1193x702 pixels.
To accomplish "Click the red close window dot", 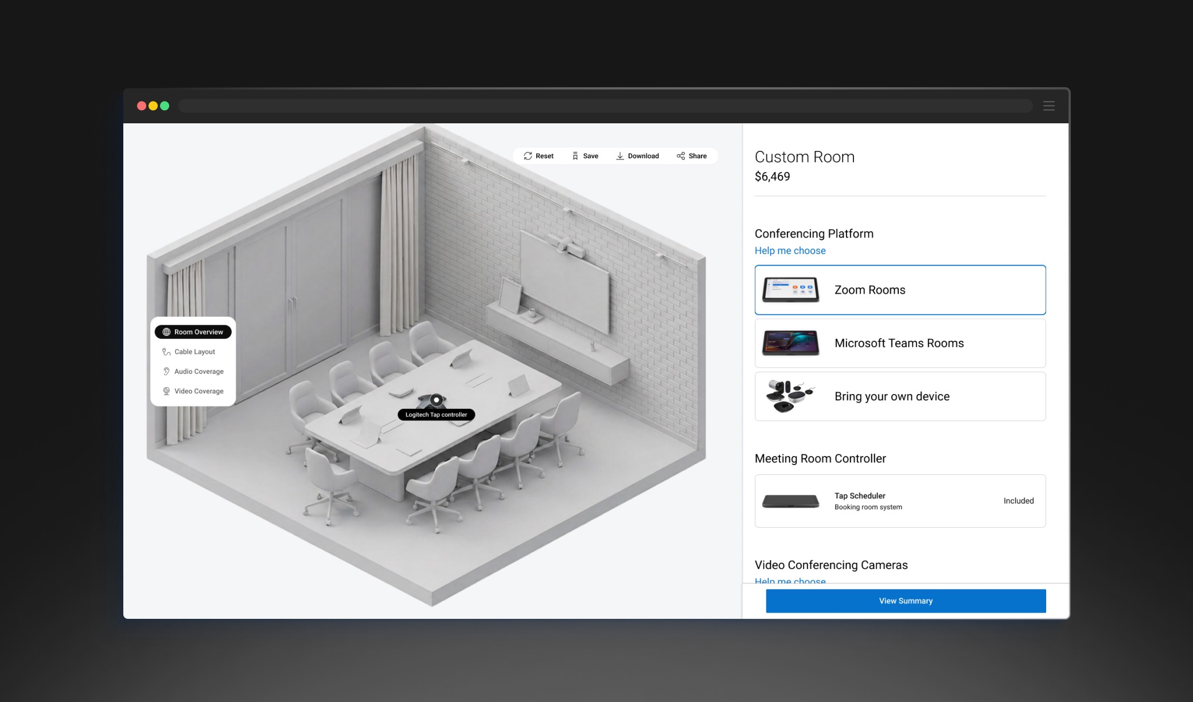I will (142, 106).
